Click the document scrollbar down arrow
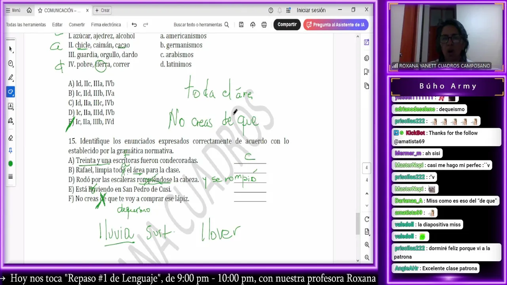Image resolution: width=507 pixels, height=285 pixels. pyautogui.click(x=358, y=260)
